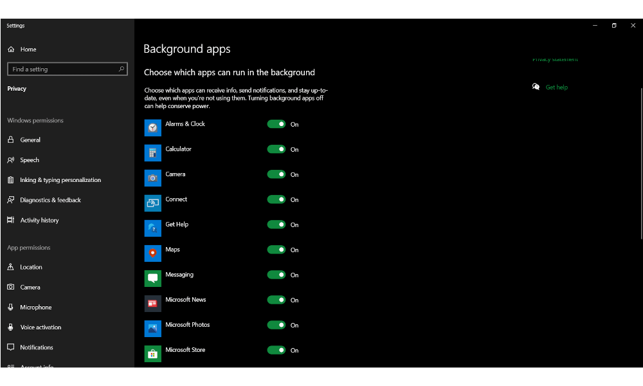
Task: Click the vertical scrollbar on right
Action: coord(641,163)
